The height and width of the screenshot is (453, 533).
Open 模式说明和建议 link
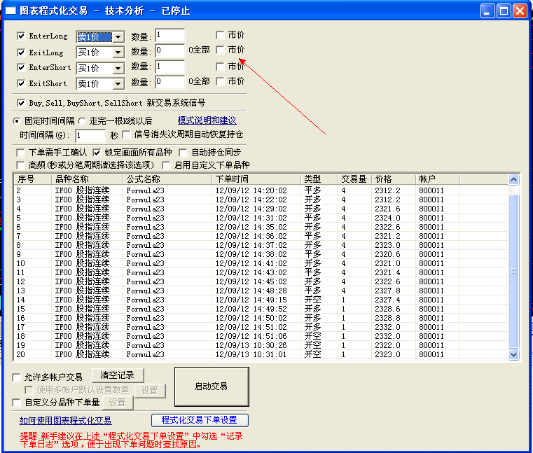coord(207,120)
